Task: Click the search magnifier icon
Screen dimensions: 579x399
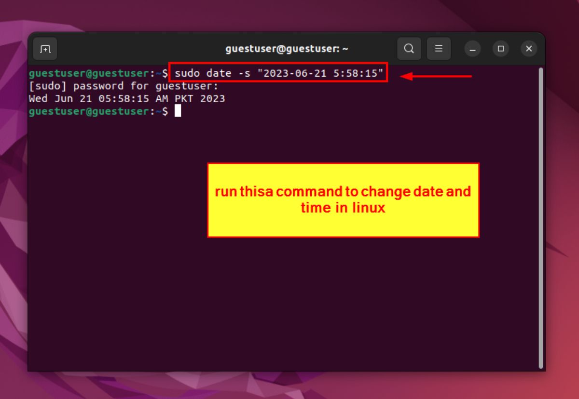Action: (x=409, y=48)
